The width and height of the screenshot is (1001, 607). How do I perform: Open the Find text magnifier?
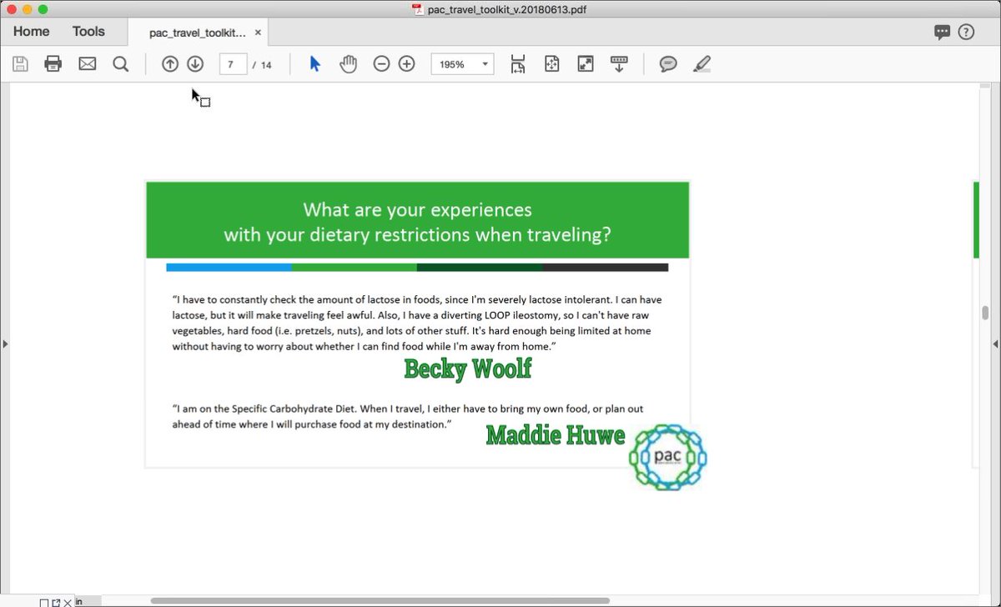(x=121, y=64)
